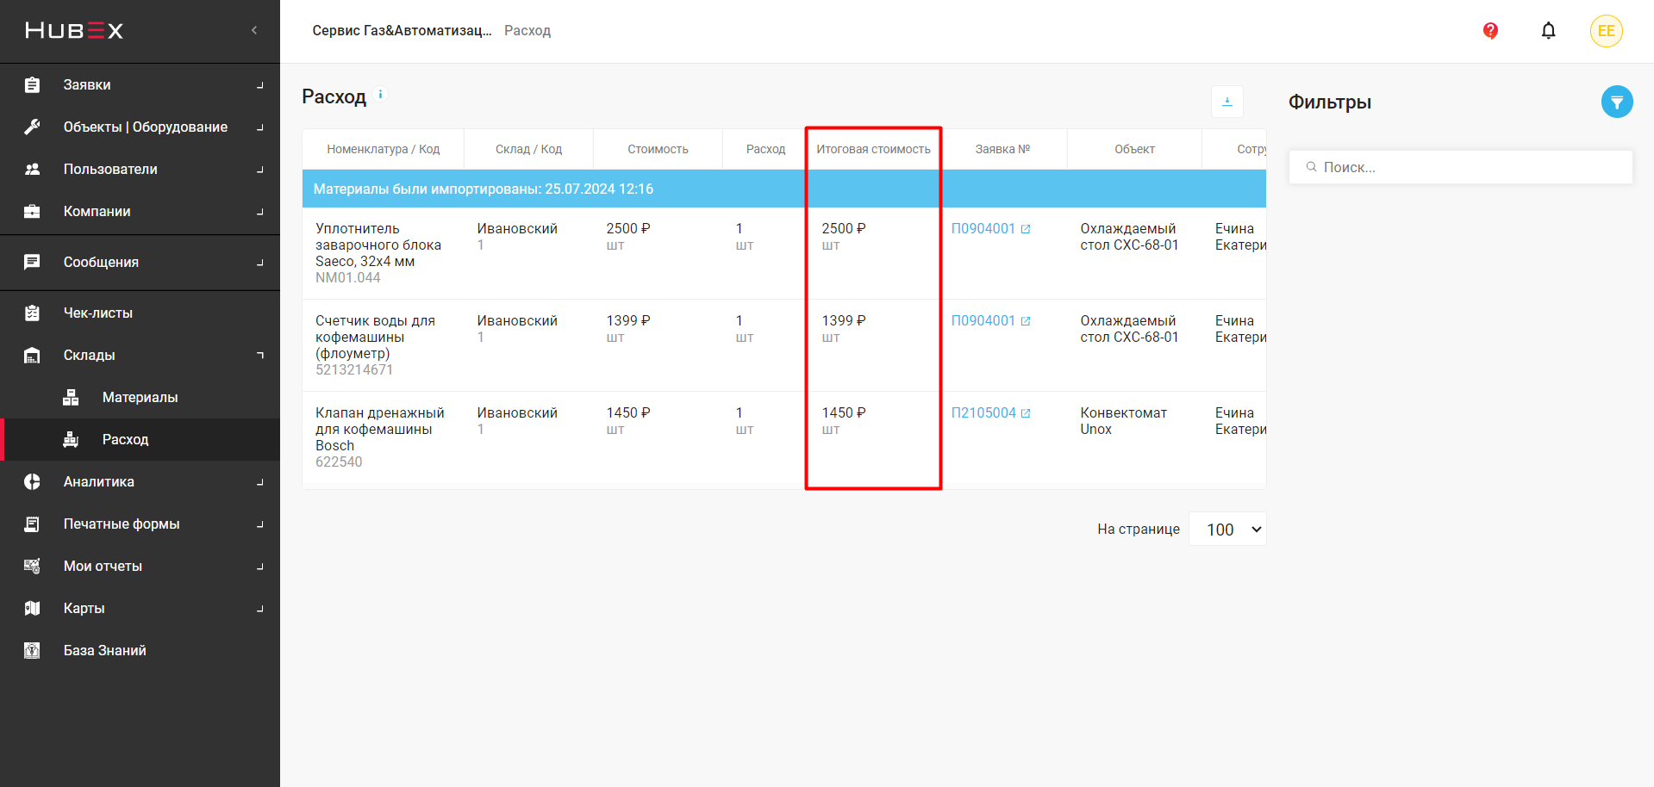Open Материалы in the sidebar
1654x787 pixels.
click(140, 398)
